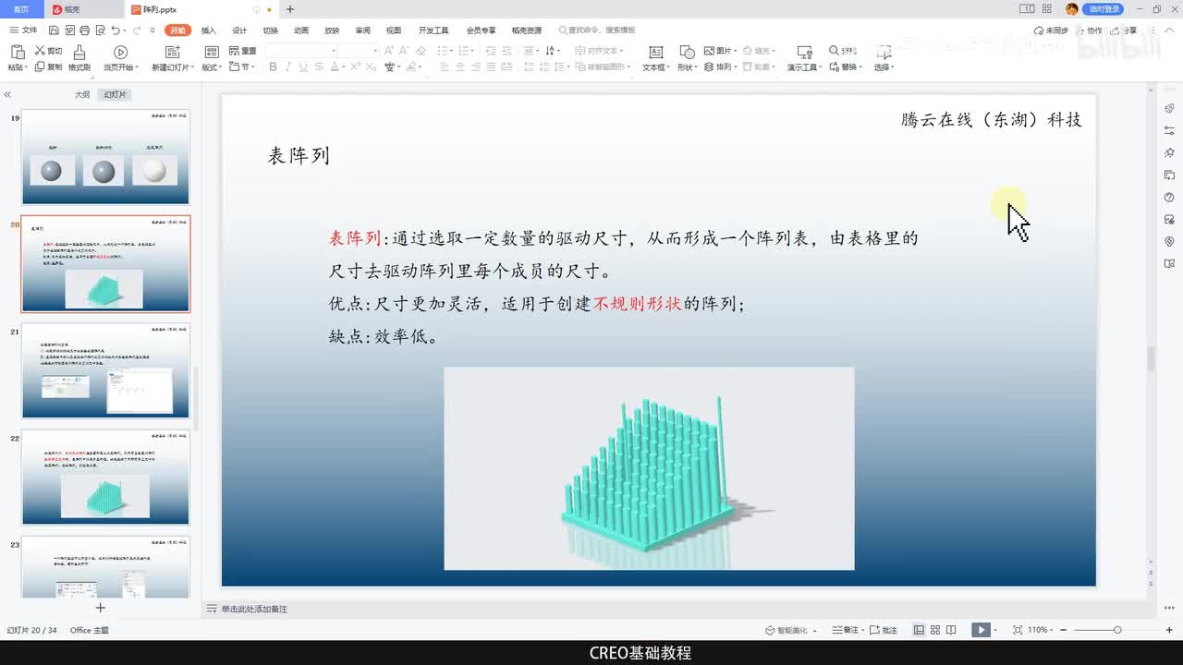Click the Copy (复制) button
1183x665 pixels.
[x=49, y=66]
